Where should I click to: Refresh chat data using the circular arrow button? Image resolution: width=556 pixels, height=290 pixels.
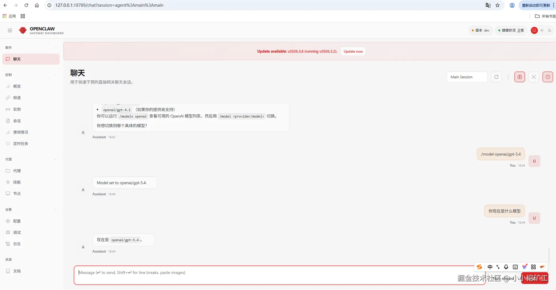pos(496,77)
